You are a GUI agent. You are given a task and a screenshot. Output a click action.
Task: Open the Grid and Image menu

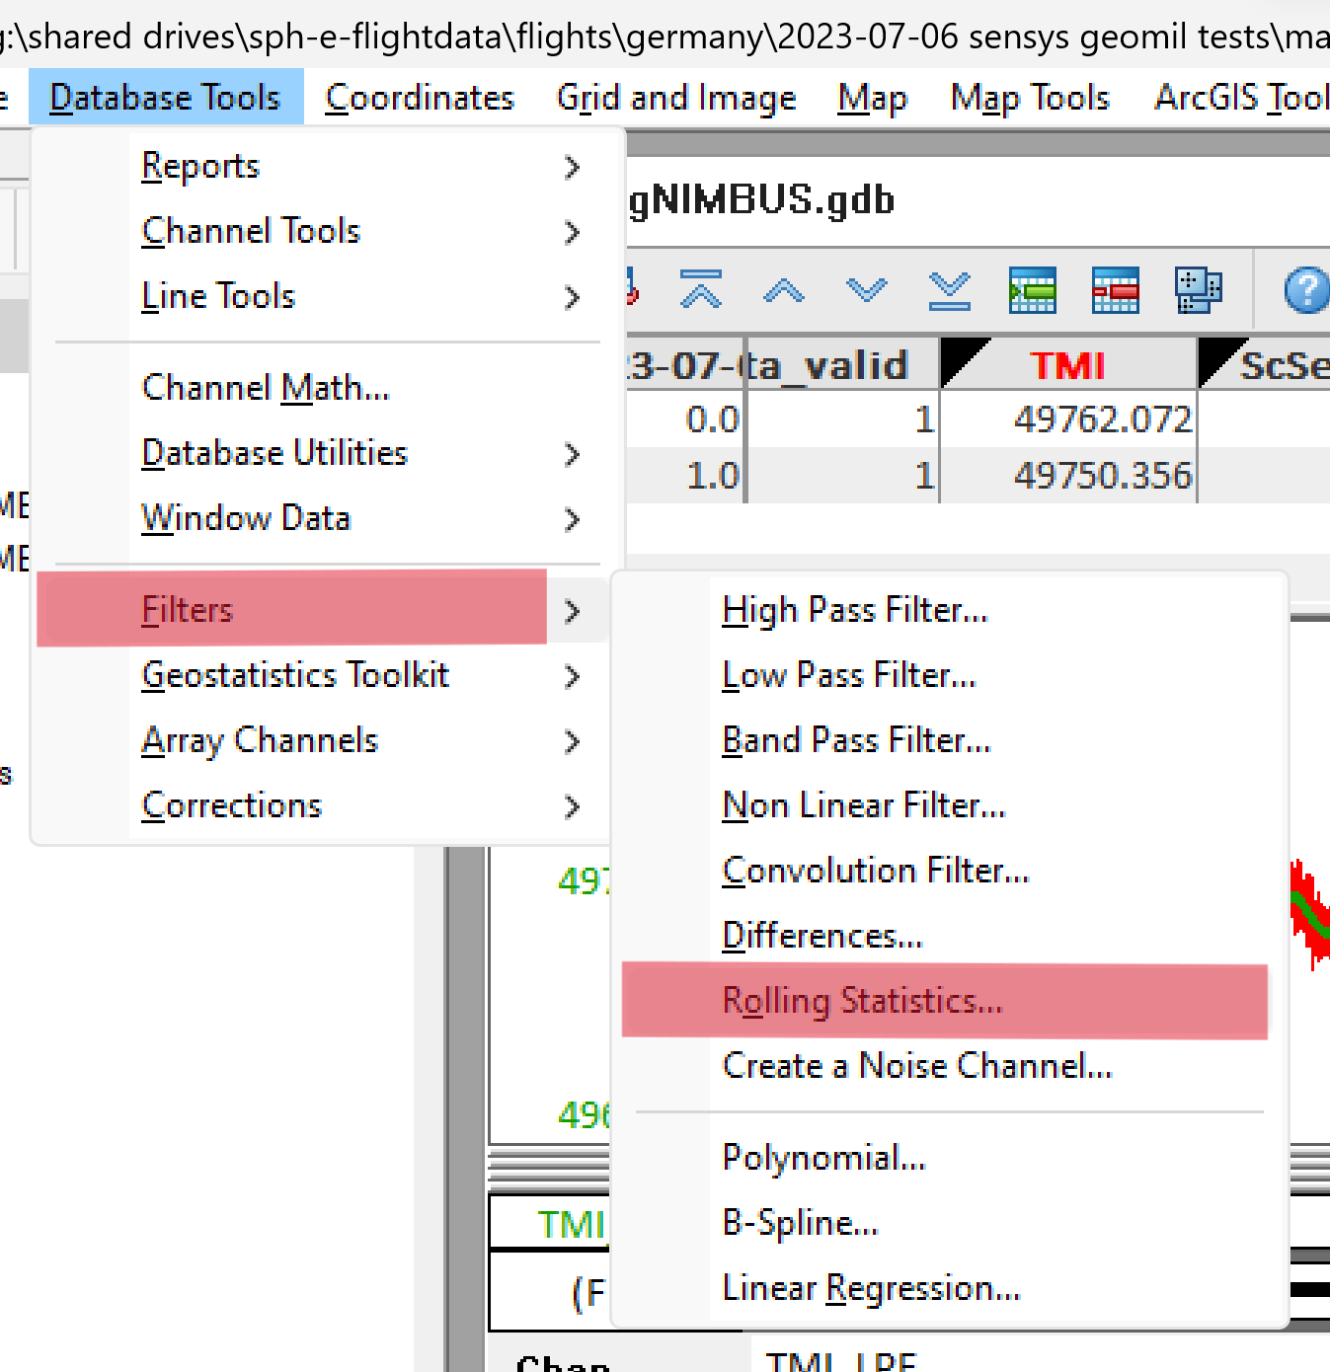pyautogui.click(x=676, y=97)
